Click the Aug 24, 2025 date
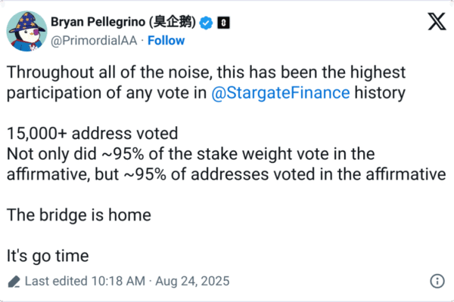The image size is (454, 302). pos(189,282)
